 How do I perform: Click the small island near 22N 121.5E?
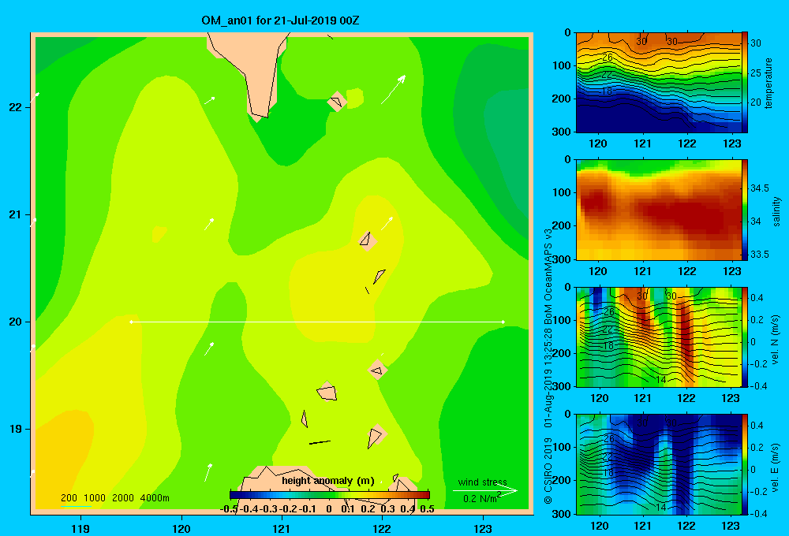point(337,102)
